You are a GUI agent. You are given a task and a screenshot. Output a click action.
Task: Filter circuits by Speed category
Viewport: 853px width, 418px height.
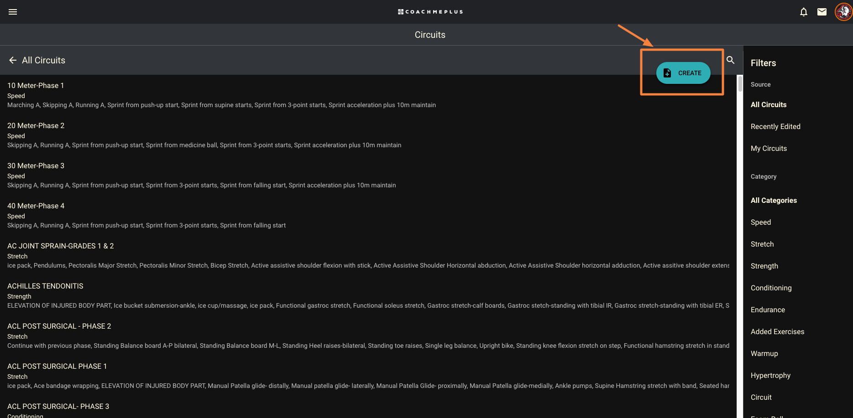coord(761,222)
